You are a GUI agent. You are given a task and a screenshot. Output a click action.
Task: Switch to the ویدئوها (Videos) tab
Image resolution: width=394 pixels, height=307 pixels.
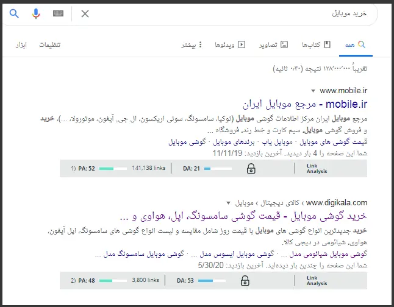(230, 45)
